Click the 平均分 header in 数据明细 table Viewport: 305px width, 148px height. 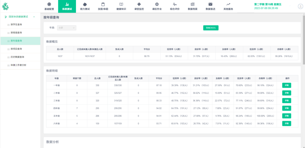point(159,78)
